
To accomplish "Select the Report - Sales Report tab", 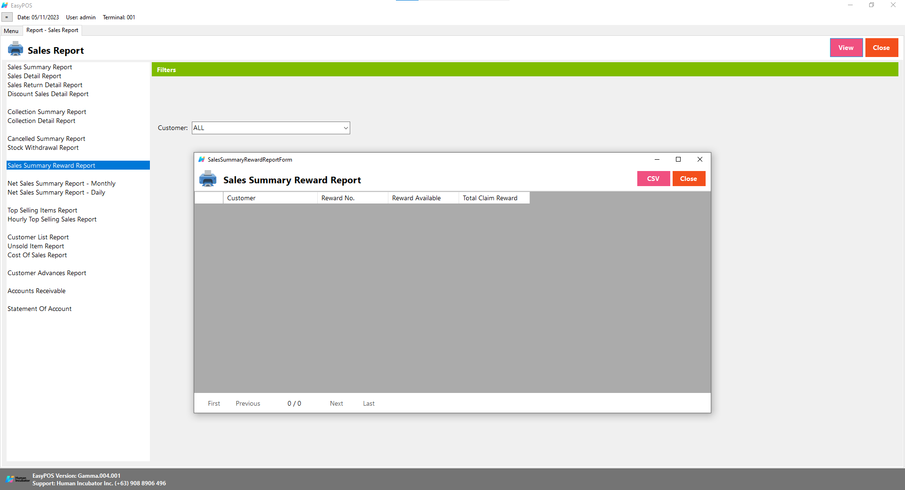I will (x=52, y=30).
